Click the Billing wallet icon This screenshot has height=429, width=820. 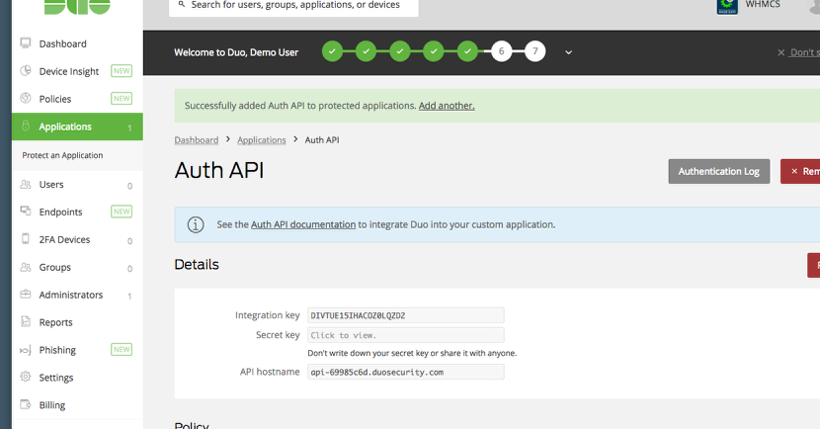coord(25,404)
